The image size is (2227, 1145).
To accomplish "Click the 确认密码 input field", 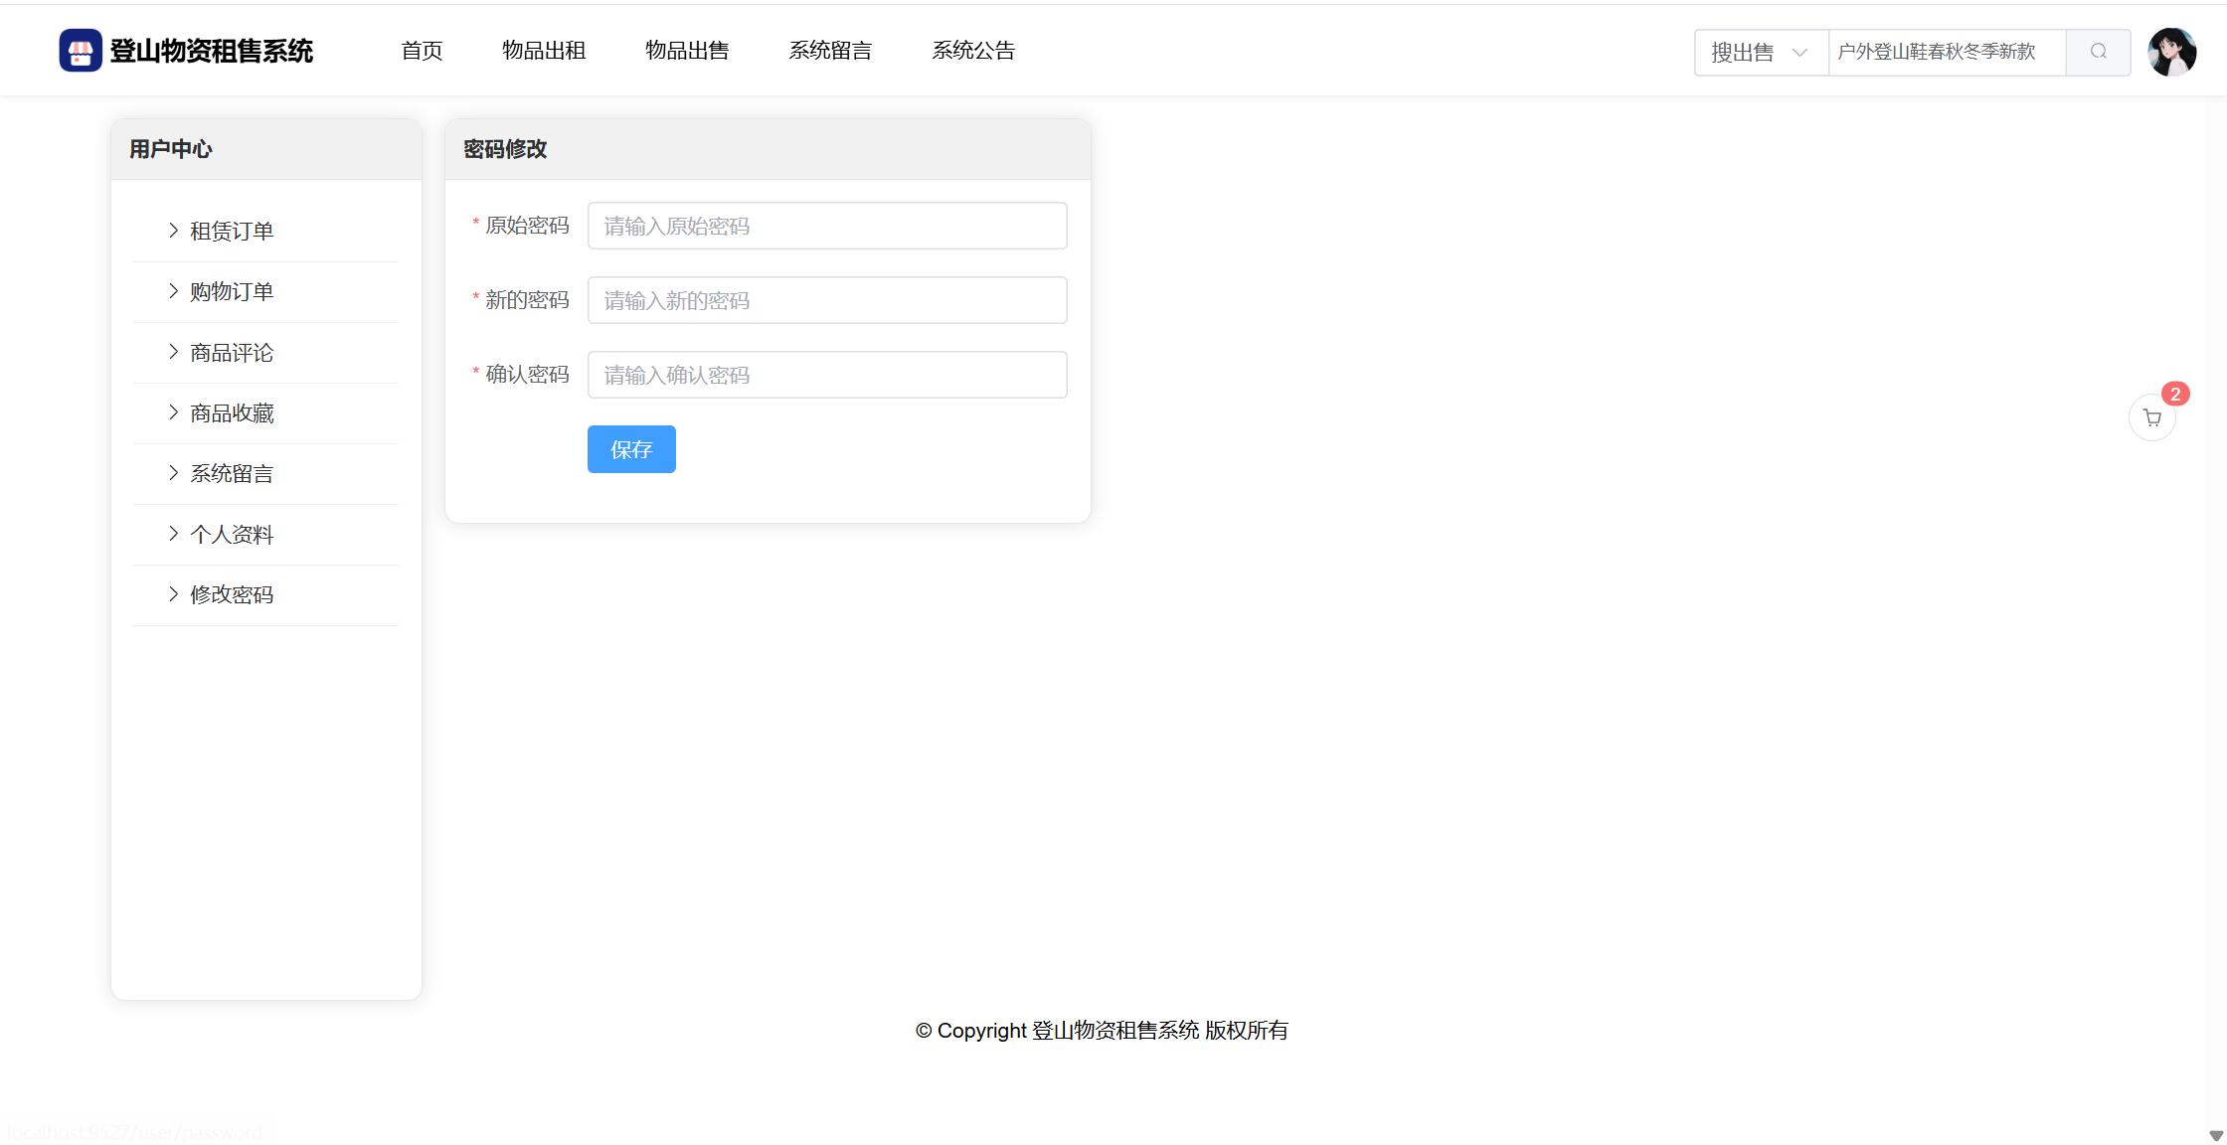I will coord(826,375).
